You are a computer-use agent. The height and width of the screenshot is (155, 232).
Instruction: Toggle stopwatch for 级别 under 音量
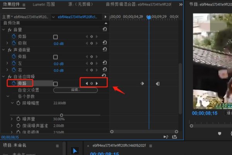coord(14,43)
